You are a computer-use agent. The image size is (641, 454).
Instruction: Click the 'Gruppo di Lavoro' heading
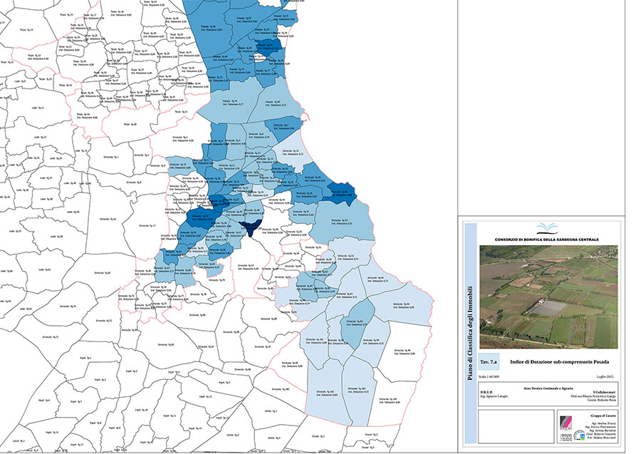click(603, 416)
